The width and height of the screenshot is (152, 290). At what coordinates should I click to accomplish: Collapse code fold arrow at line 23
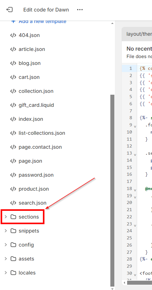tap(135, 225)
